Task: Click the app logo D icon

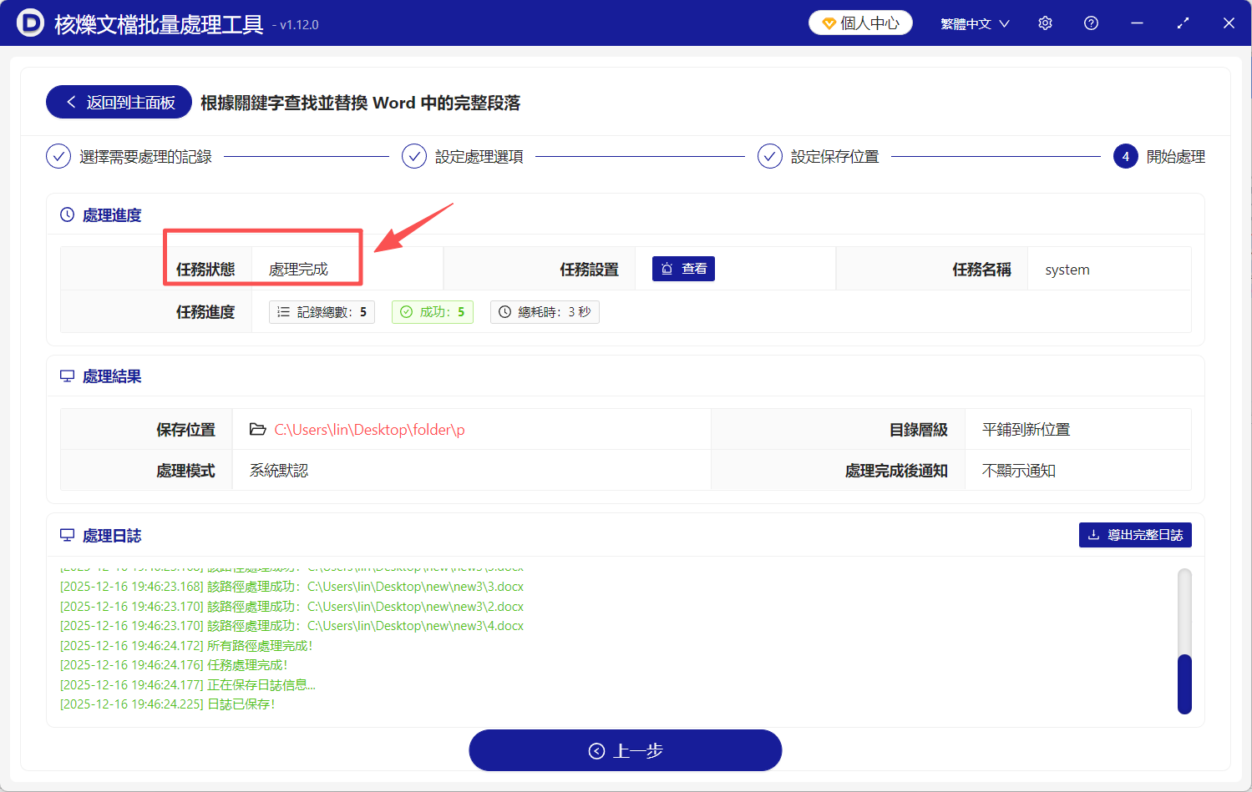Action: point(30,23)
